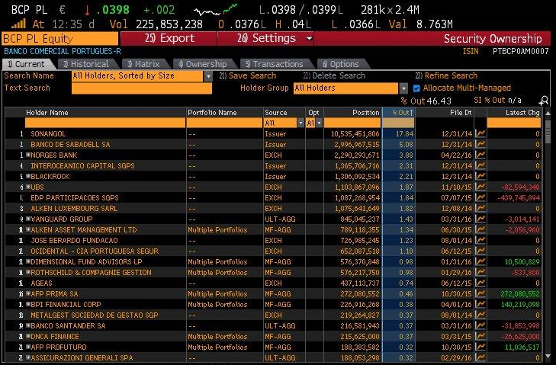Sort by the Latest Chg column header
Screen dimensions: 556x365
[x=514, y=113]
